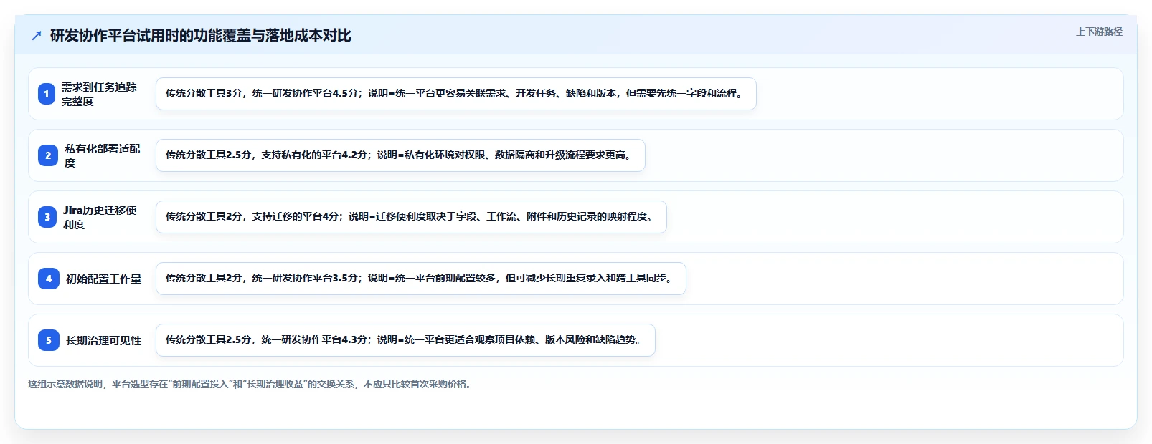Select the 私有化部署适配度 label
The width and height of the screenshot is (1152, 444).
point(103,155)
